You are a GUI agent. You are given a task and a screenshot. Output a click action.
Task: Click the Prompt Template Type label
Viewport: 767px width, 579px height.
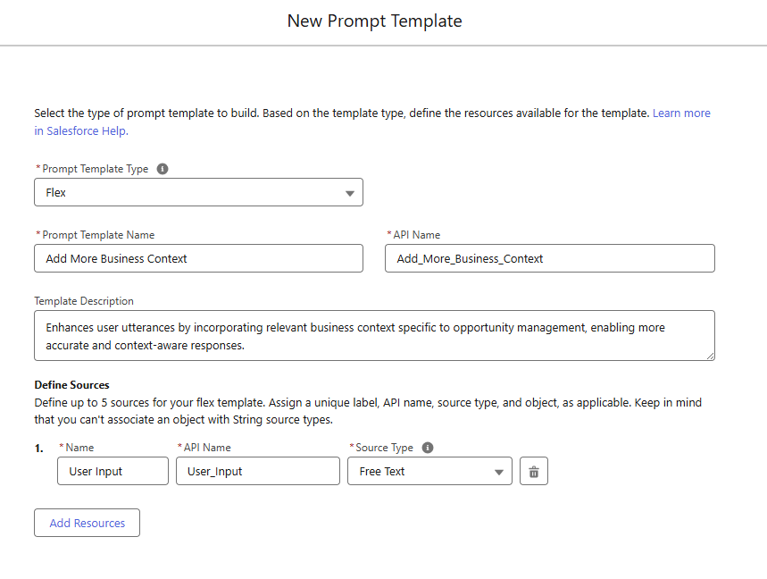point(96,169)
